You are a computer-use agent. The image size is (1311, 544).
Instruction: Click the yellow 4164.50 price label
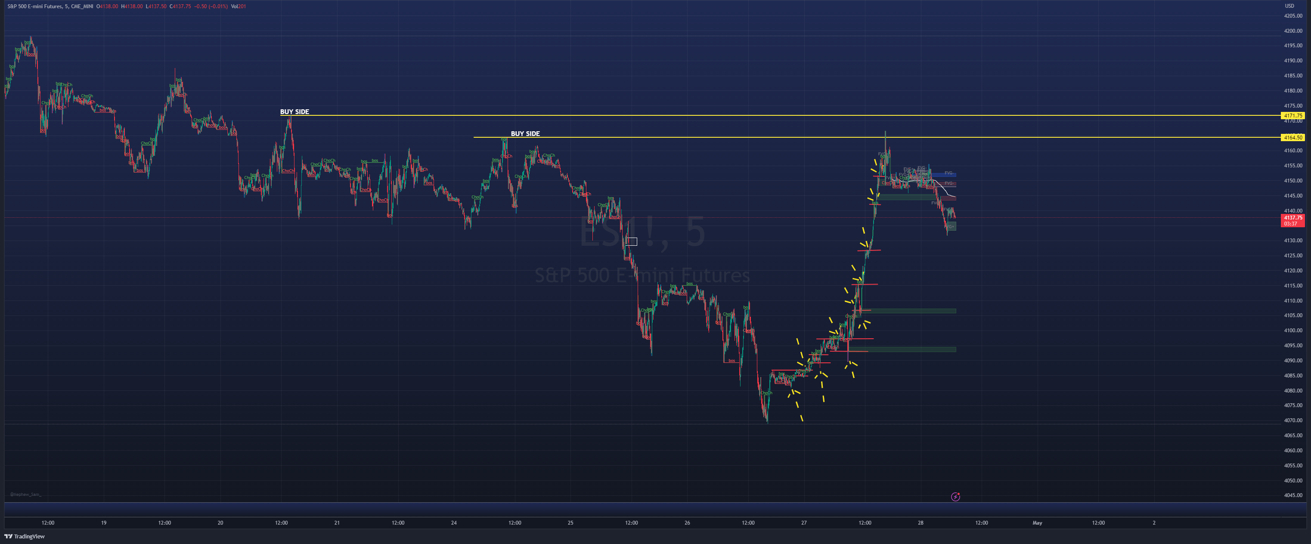pyautogui.click(x=1292, y=137)
